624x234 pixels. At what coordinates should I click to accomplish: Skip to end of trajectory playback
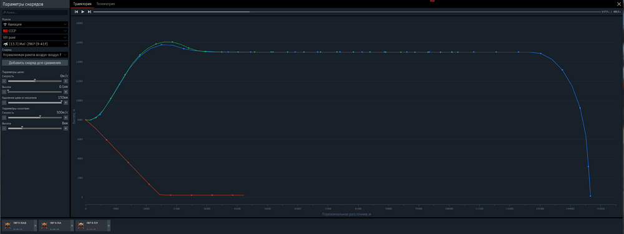[x=89, y=12]
